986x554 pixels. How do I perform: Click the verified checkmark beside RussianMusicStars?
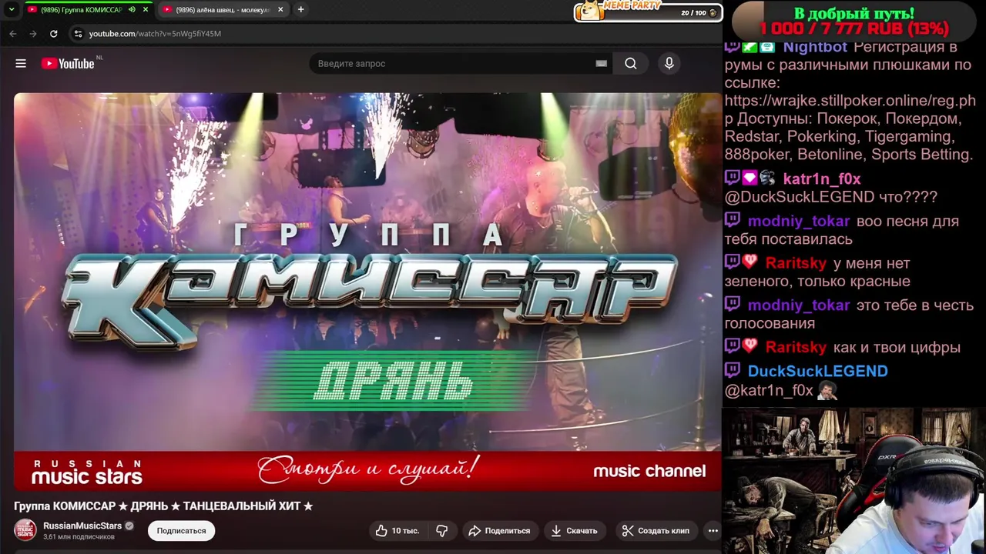(x=129, y=526)
